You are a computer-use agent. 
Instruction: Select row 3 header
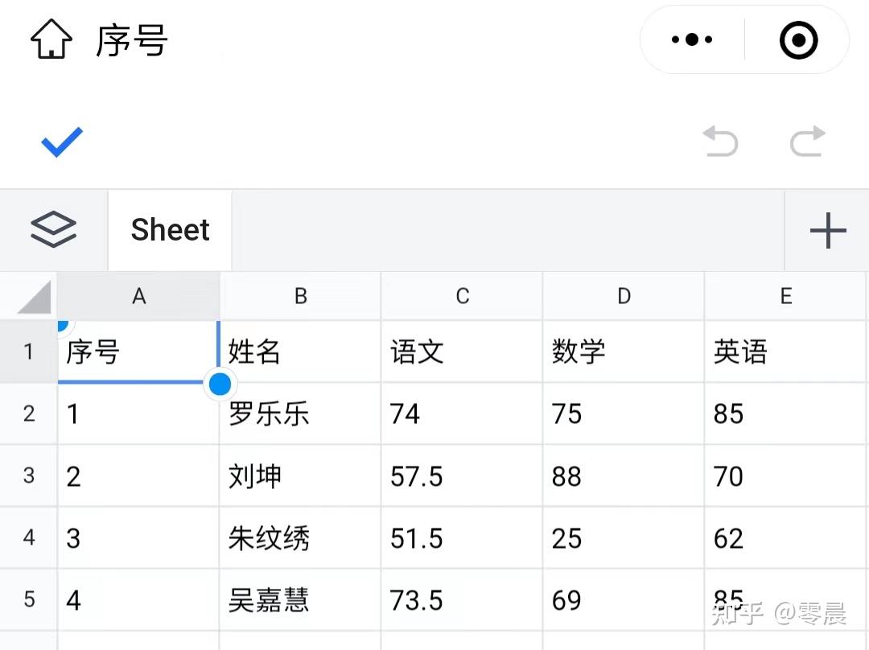pyautogui.click(x=28, y=475)
